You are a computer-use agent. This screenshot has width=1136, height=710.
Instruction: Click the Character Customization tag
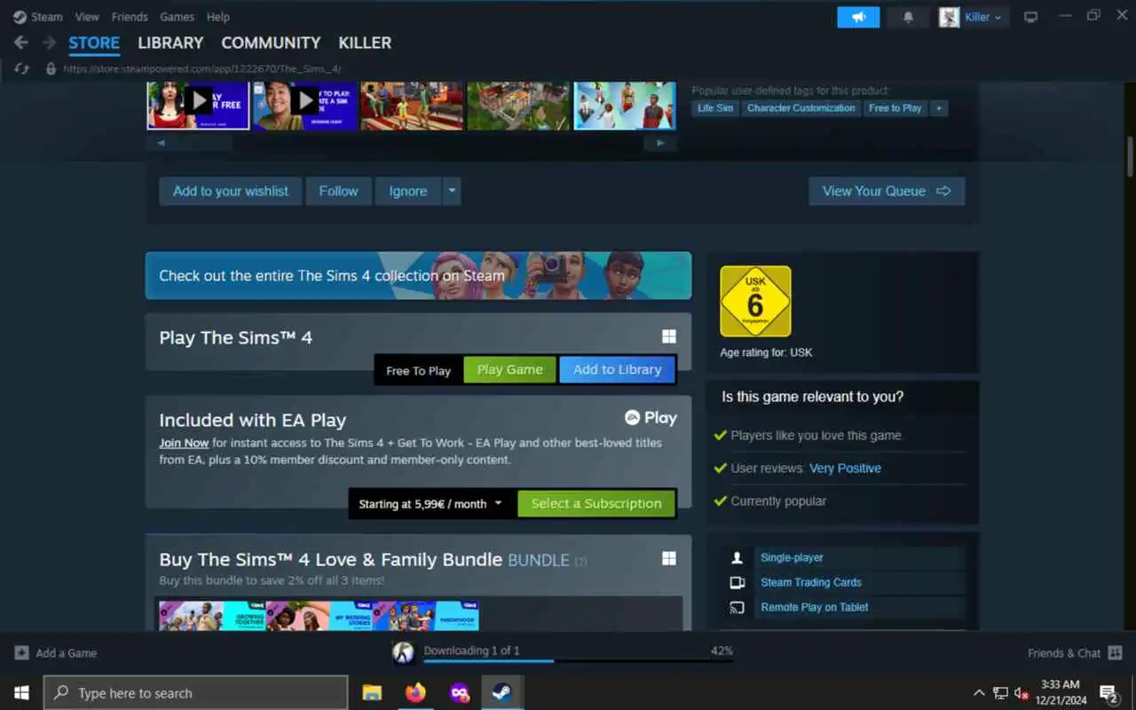[x=801, y=108]
